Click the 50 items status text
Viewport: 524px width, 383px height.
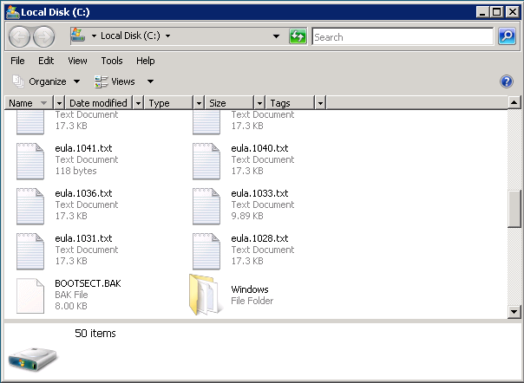[x=95, y=334]
